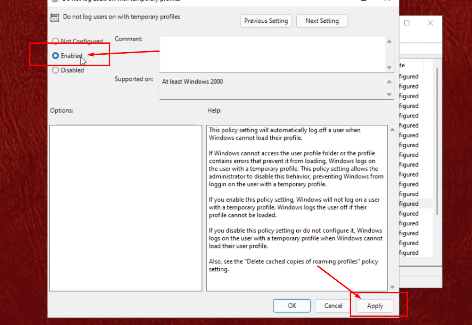Click the "Supported on:" label
The image size is (472, 325).
134,79
